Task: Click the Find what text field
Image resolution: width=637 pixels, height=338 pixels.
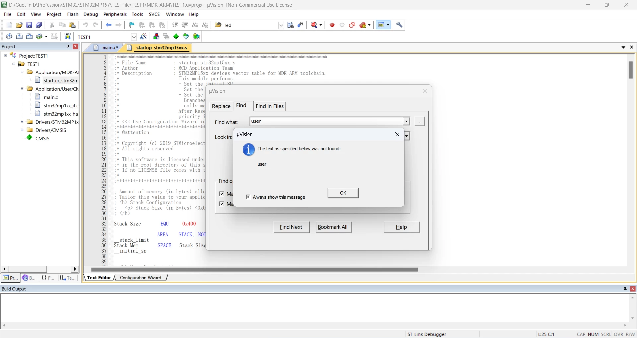Action: [x=326, y=121]
